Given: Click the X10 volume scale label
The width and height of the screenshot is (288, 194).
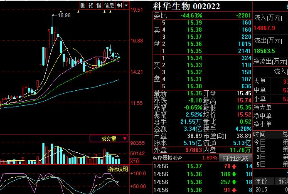Looking at the screenshot, I should 135,162.
